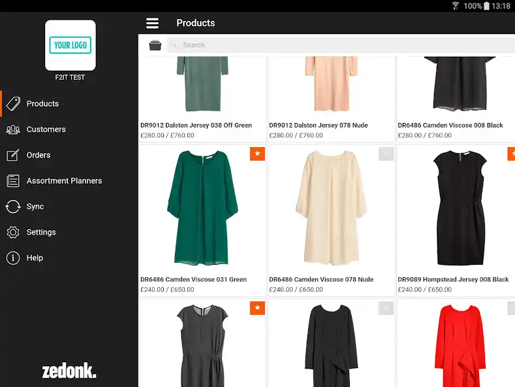This screenshot has height=387, width=515.
Task: Select the Assortment Planners list icon
Action: click(13, 180)
